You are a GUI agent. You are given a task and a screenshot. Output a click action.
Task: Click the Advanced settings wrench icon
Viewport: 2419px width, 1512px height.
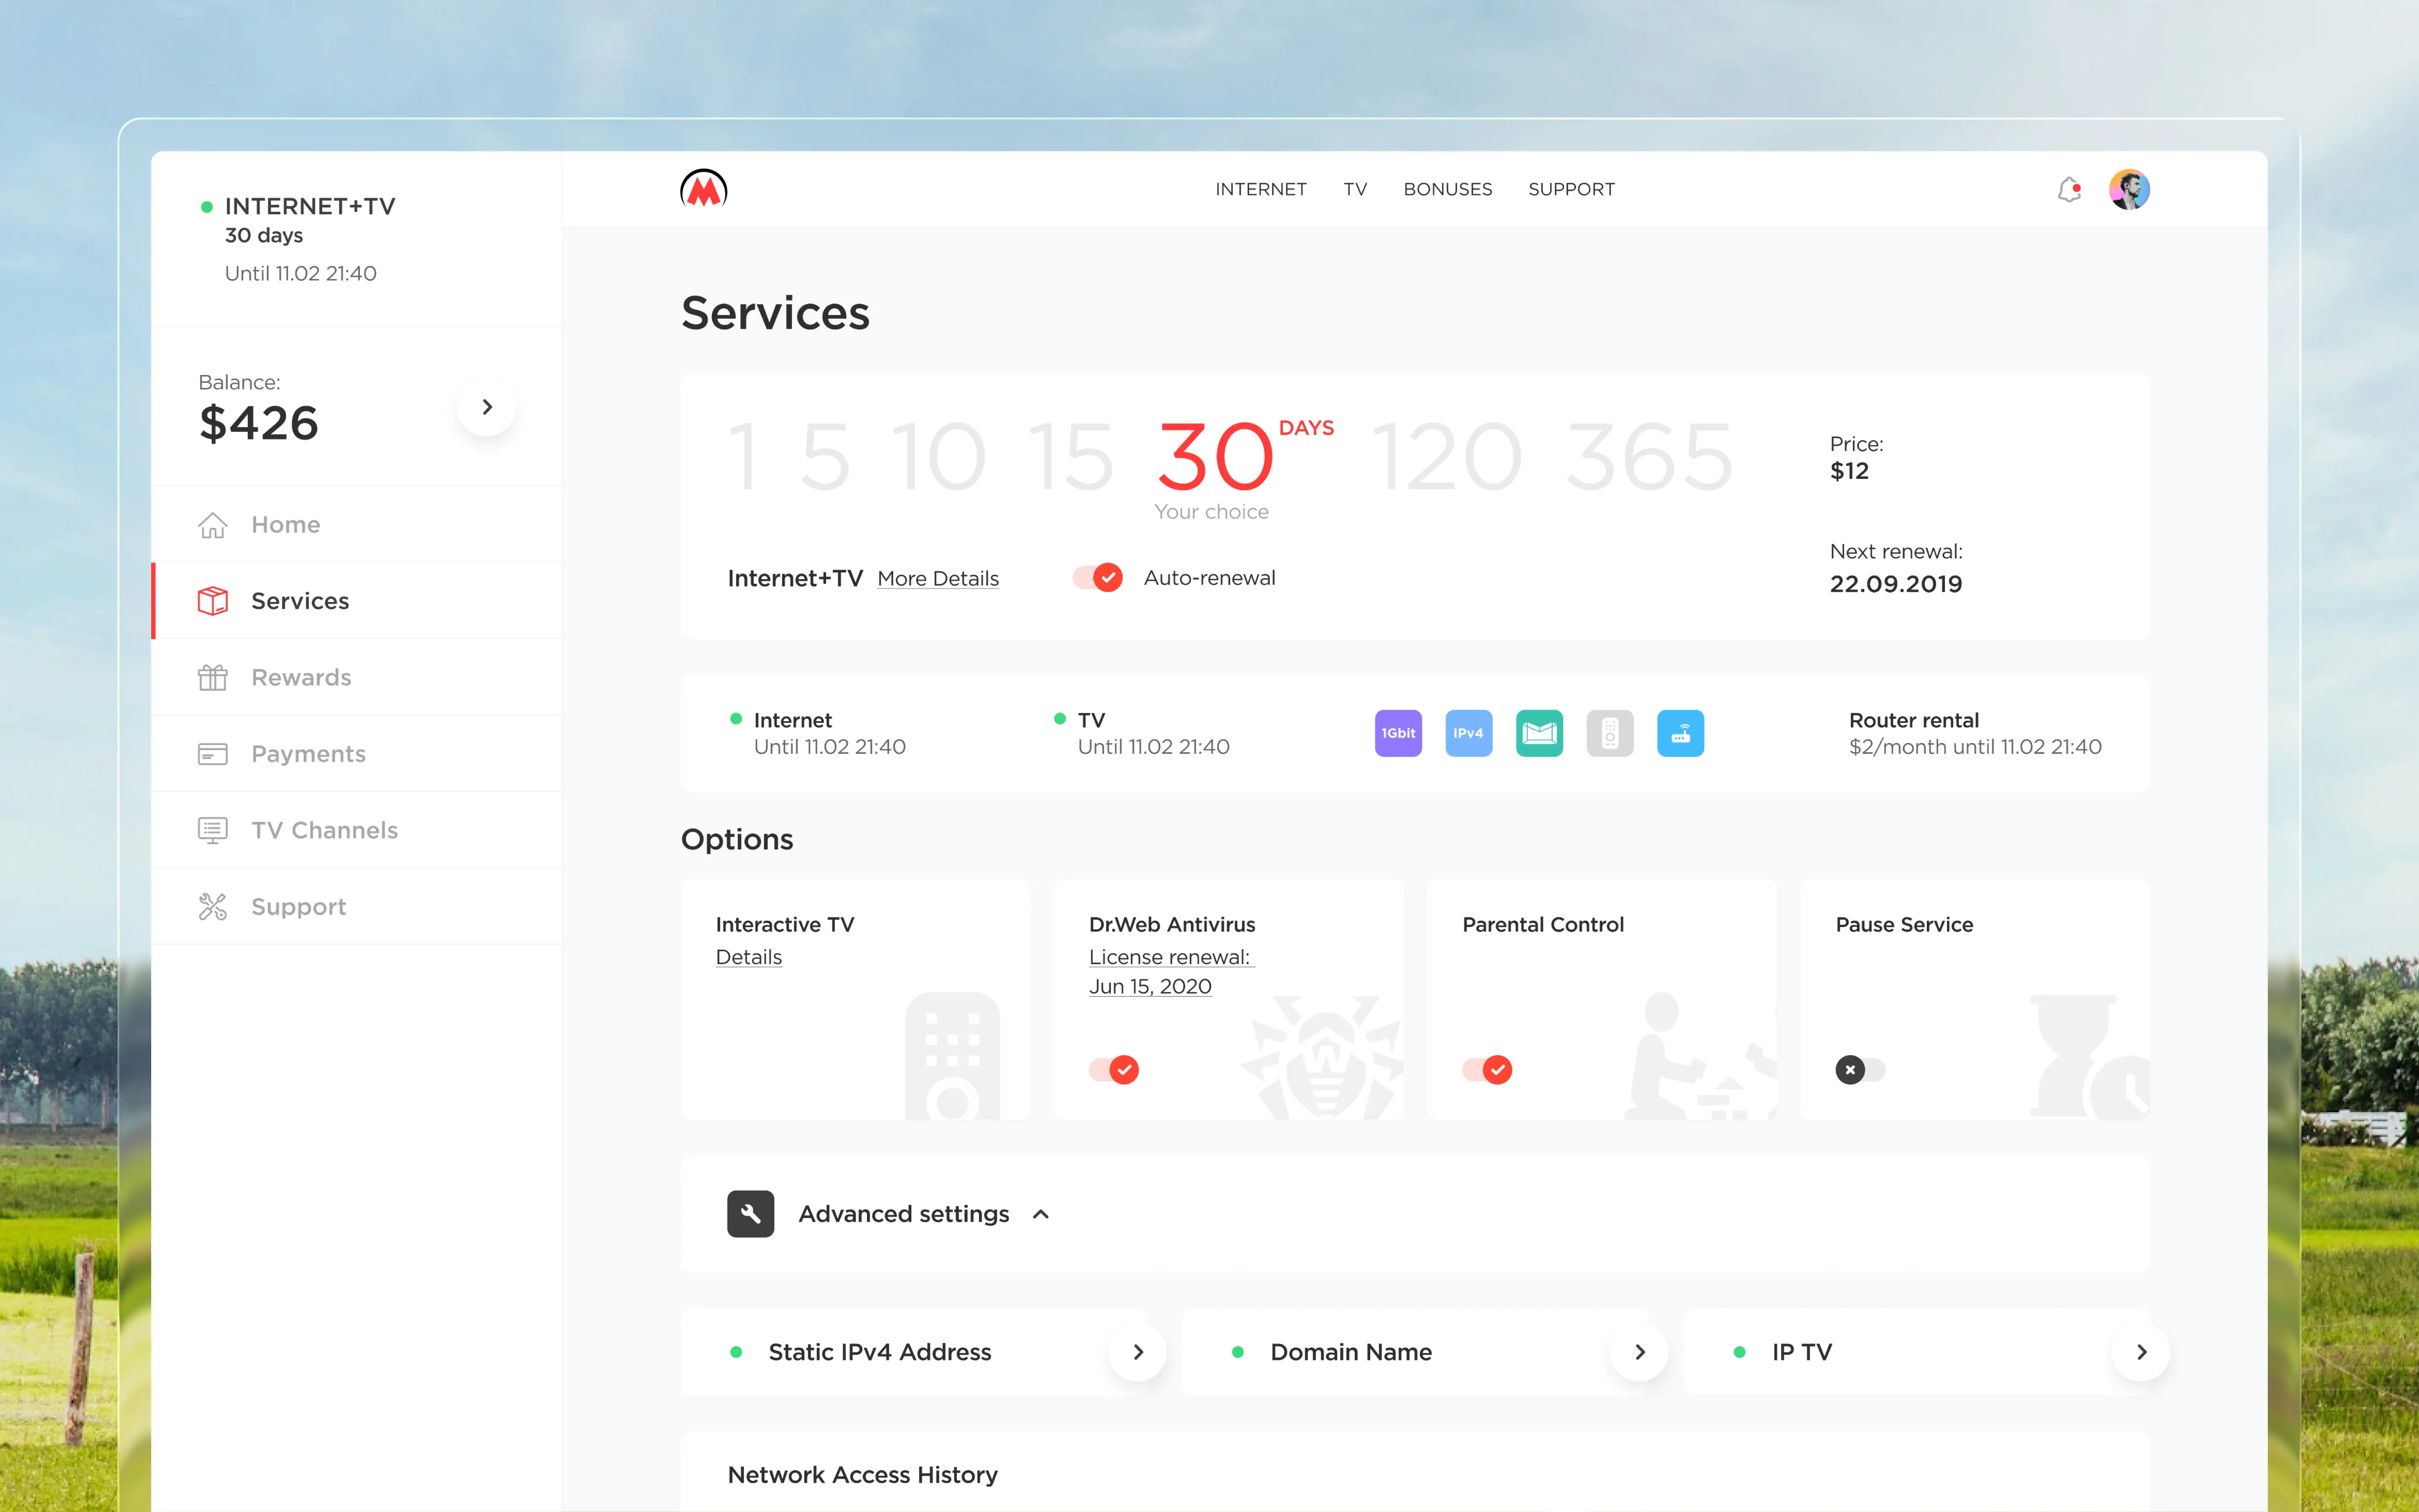(751, 1214)
